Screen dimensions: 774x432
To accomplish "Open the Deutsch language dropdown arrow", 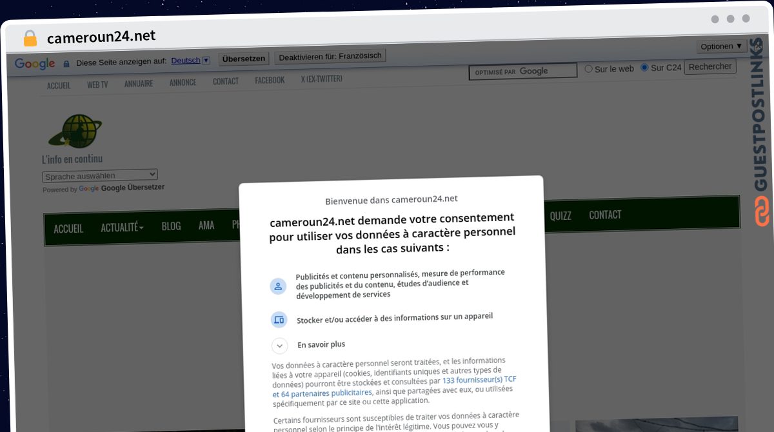I will point(206,60).
